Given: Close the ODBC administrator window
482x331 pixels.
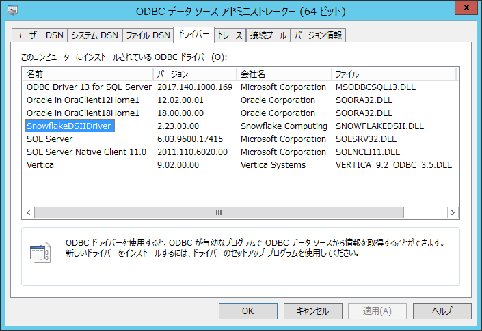Looking at the screenshot, I should click(466, 8).
